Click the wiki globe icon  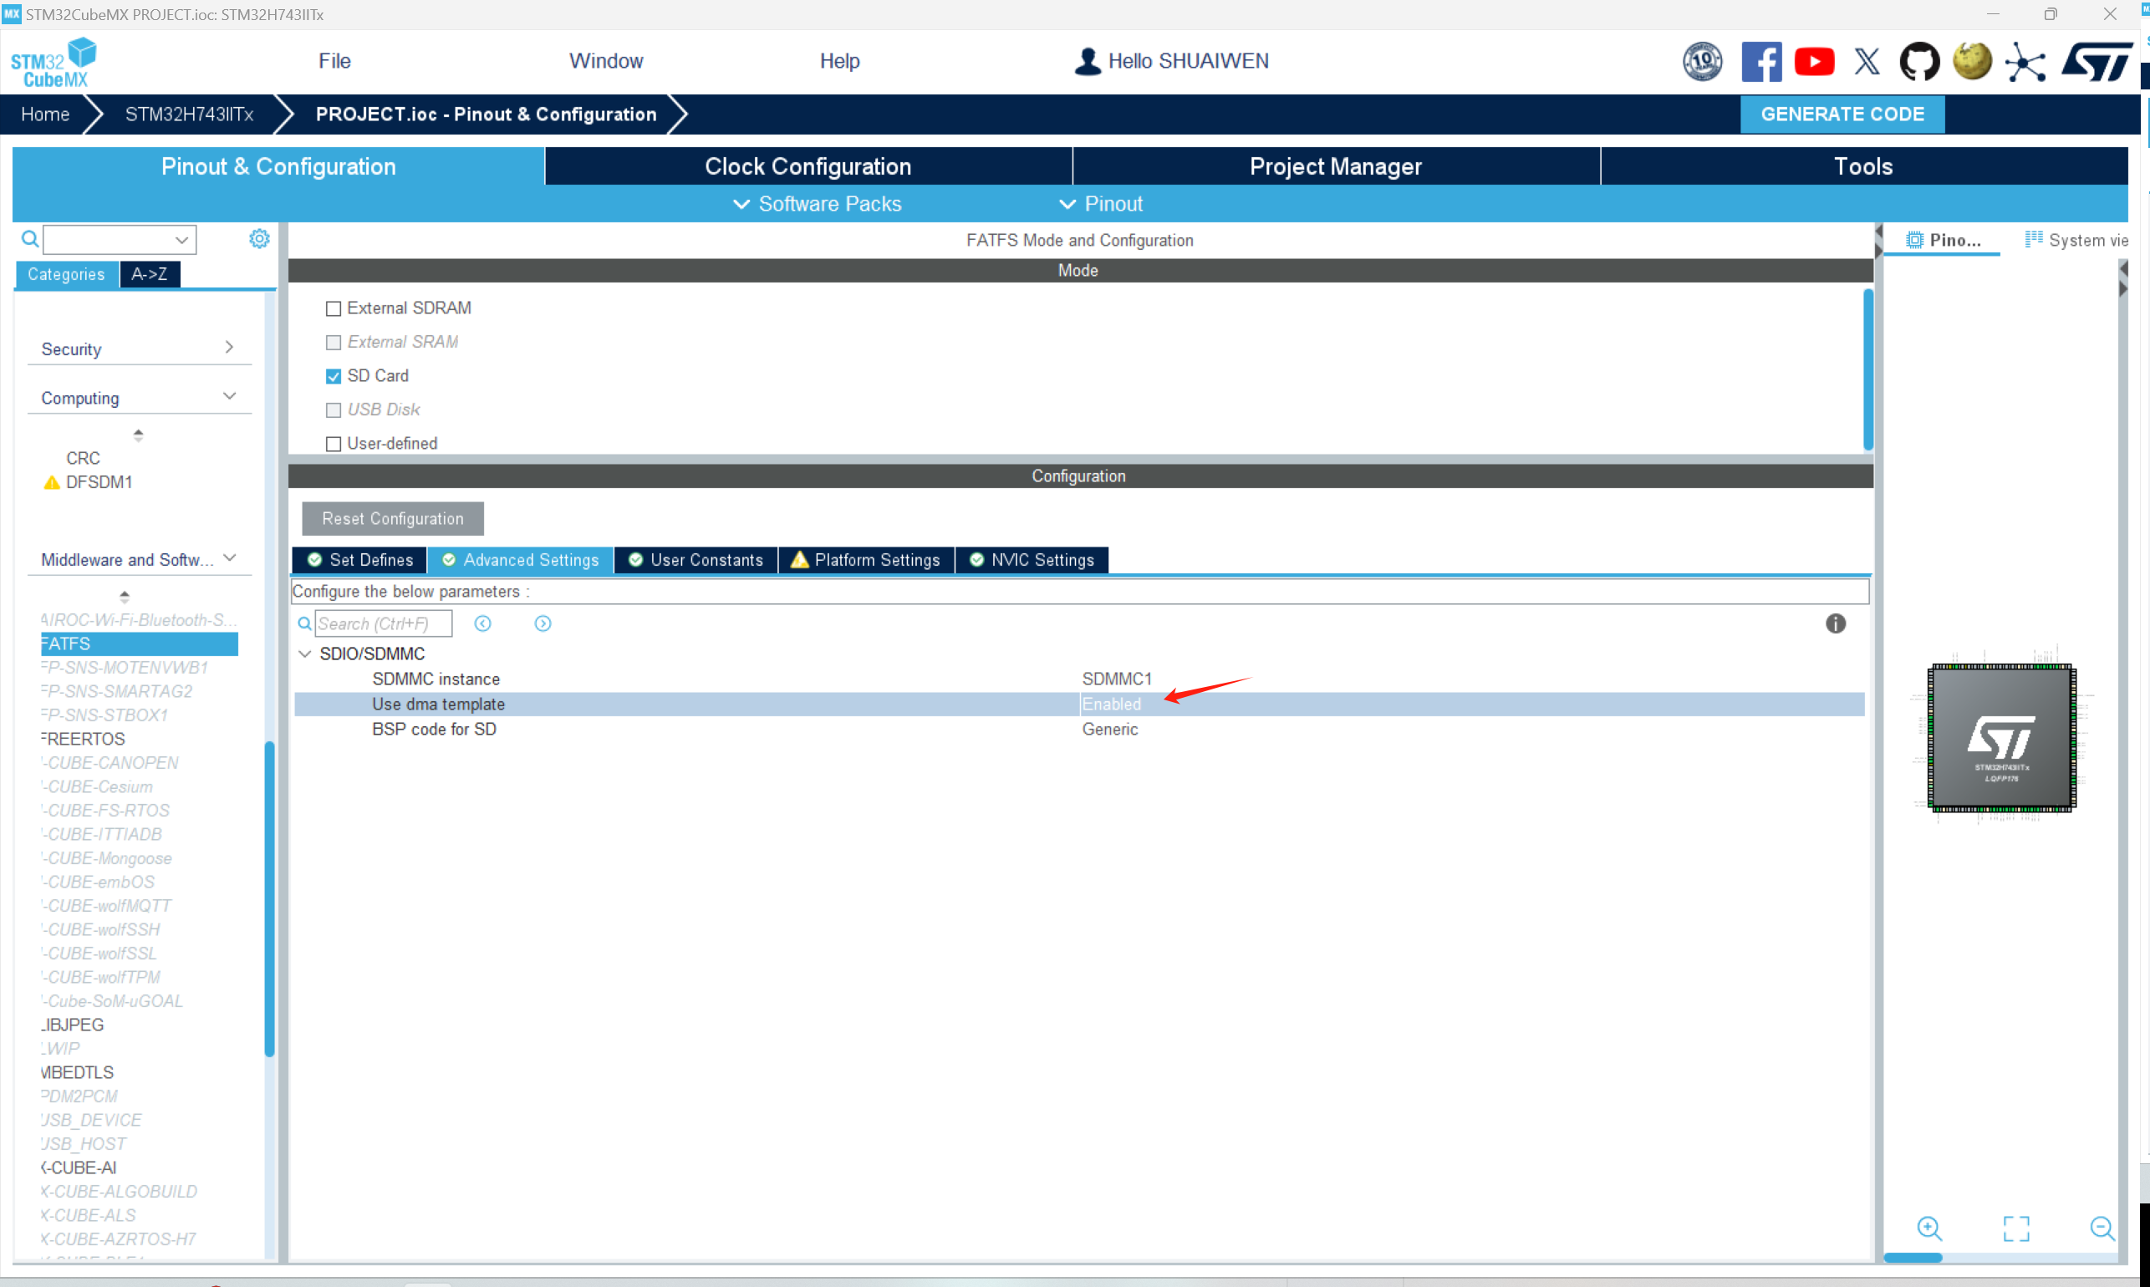coord(1971,62)
